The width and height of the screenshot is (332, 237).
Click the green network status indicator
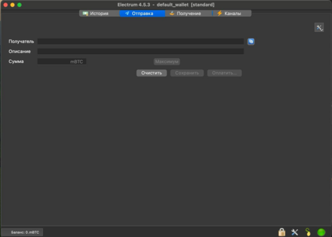pyautogui.click(x=321, y=232)
